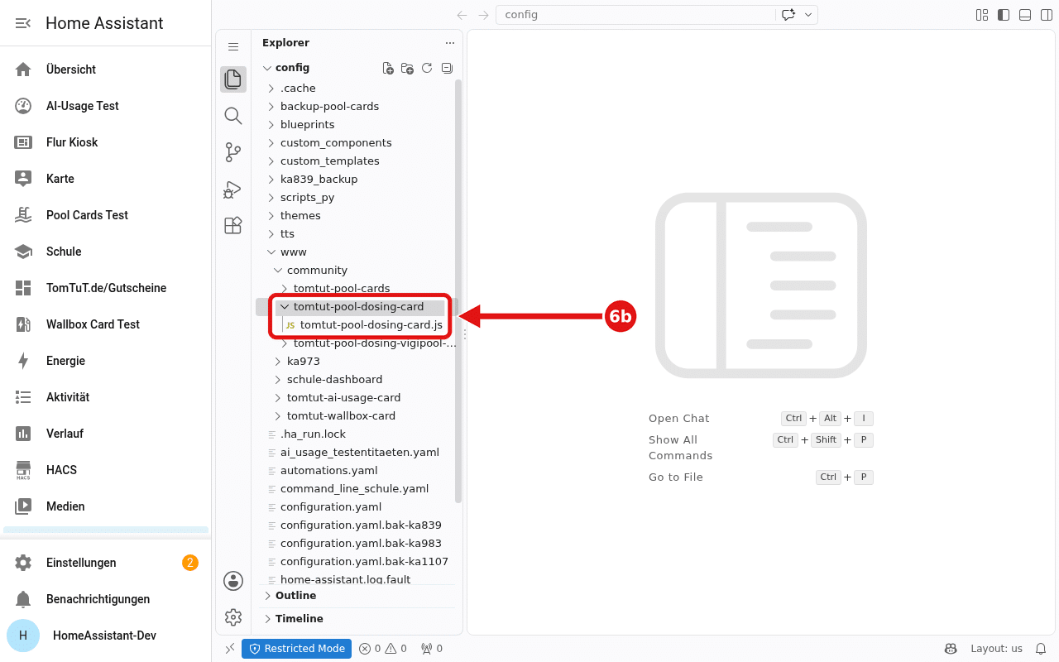
Task: Create a new file in config
Action: point(388,68)
